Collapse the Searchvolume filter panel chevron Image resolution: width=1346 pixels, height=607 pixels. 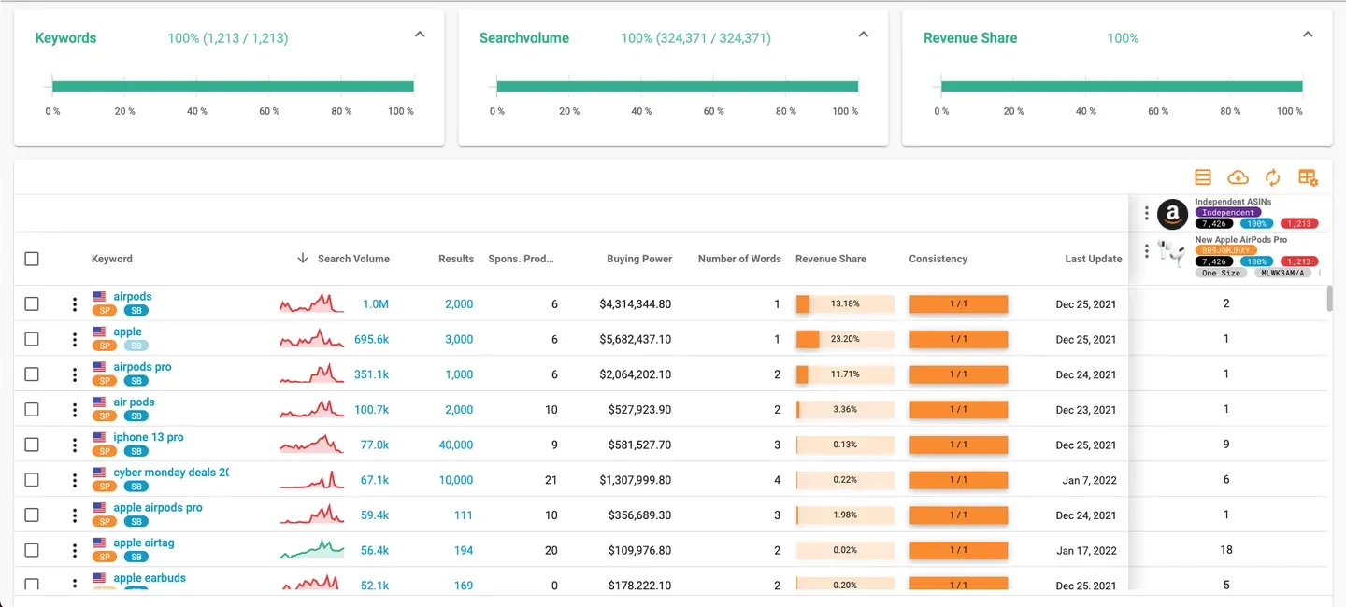(864, 35)
